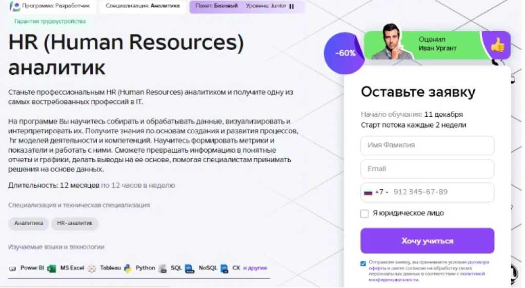Open the 'и другие' technologies link
The image size is (525, 288).
(x=255, y=268)
